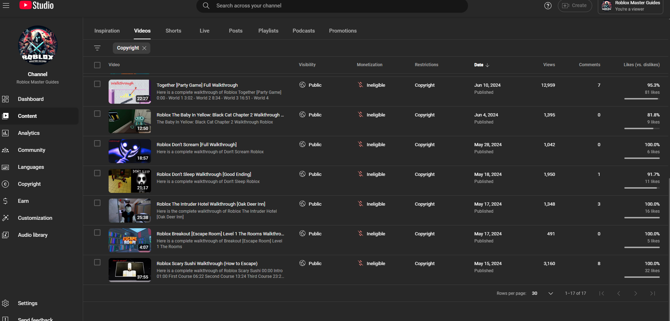Click the search magnifier icon
The width and height of the screenshot is (670, 321).
[x=206, y=6]
